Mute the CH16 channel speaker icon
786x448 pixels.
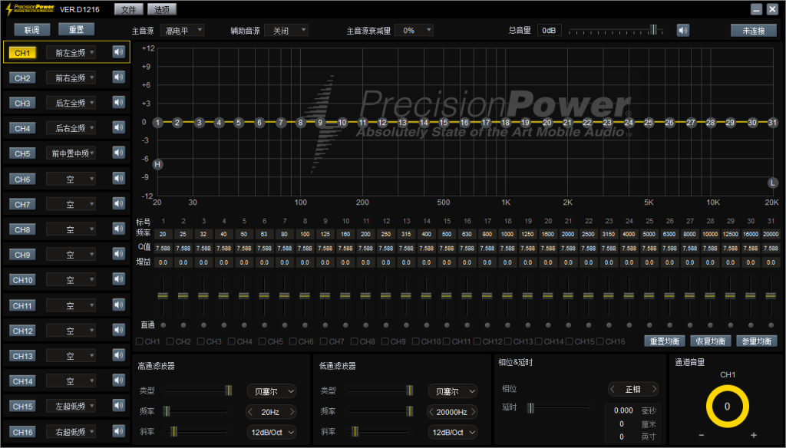pos(118,431)
